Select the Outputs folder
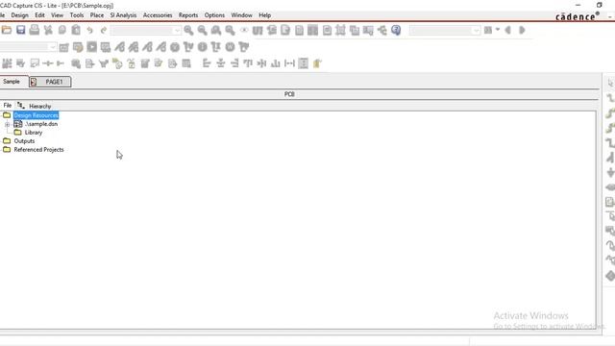This screenshot has height=346, width=615. point(24,141)
